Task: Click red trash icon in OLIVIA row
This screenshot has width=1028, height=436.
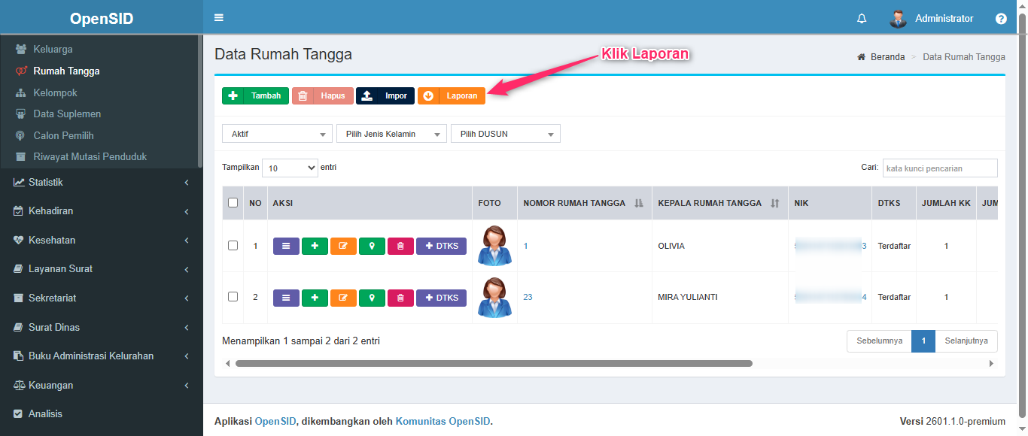Action: pos(400,246)
